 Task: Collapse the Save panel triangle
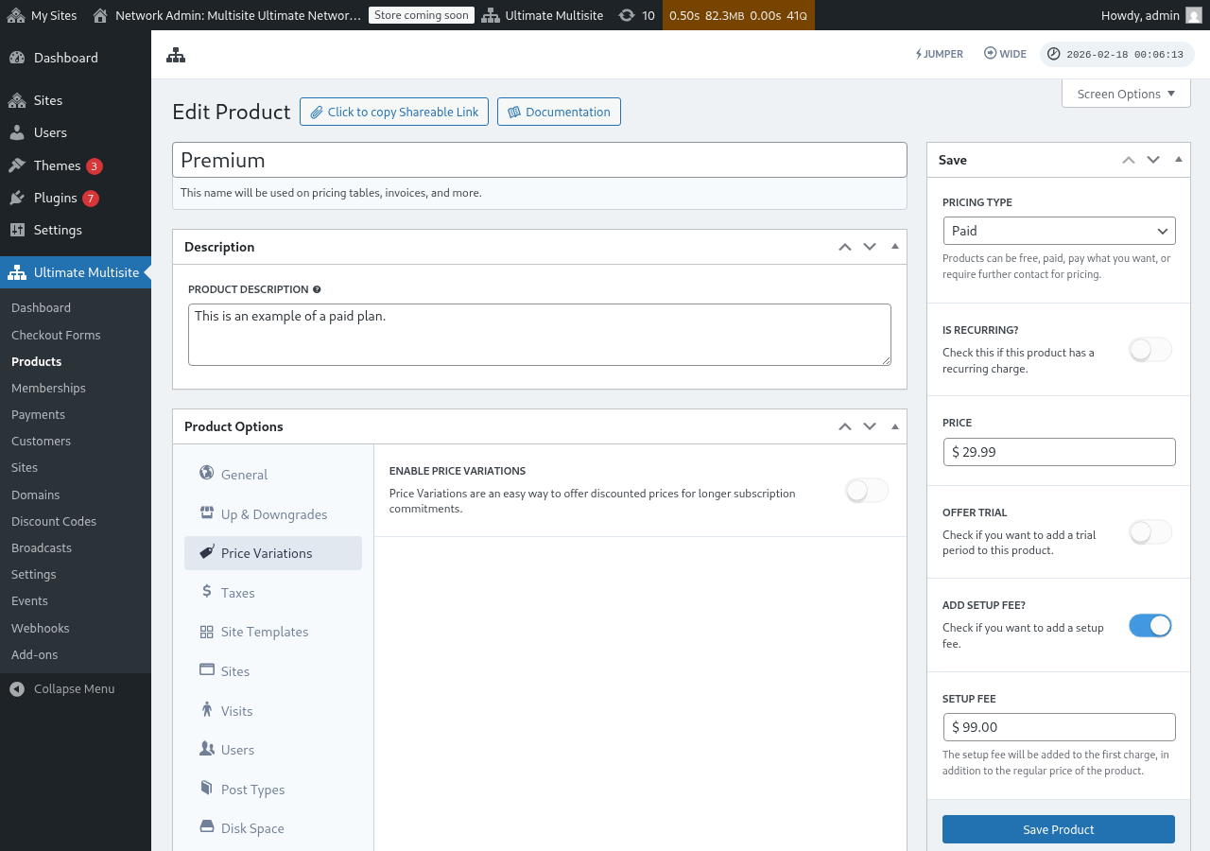point(1178,159)
